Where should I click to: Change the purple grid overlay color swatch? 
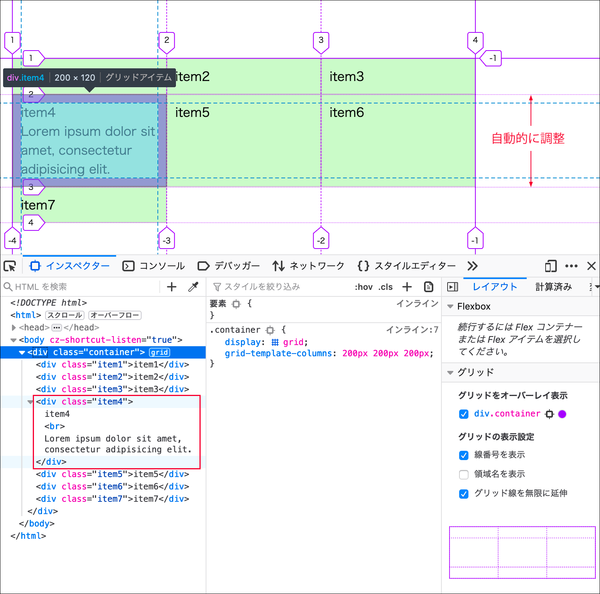(562, 414)
